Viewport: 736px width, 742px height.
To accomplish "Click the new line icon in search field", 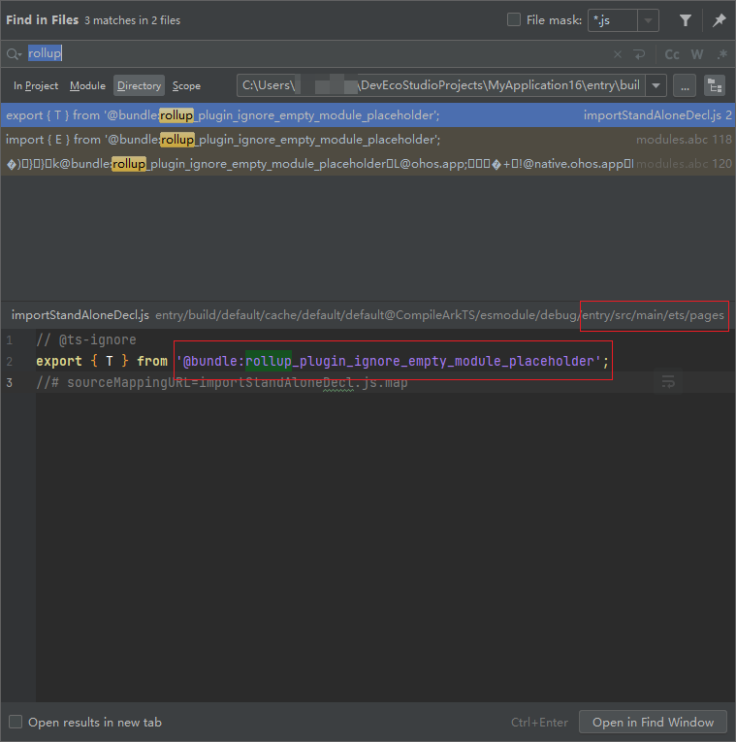I will pos(639,54).
